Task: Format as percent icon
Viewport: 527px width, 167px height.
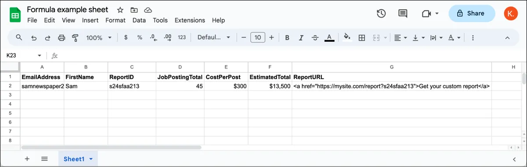Action: coord(140,38)
